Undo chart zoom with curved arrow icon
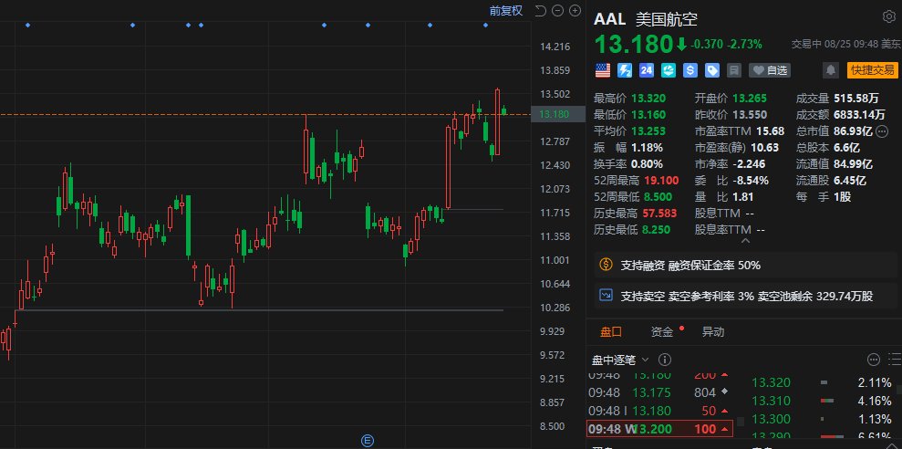This screenshot has width=902, height=449. [540, 10]
